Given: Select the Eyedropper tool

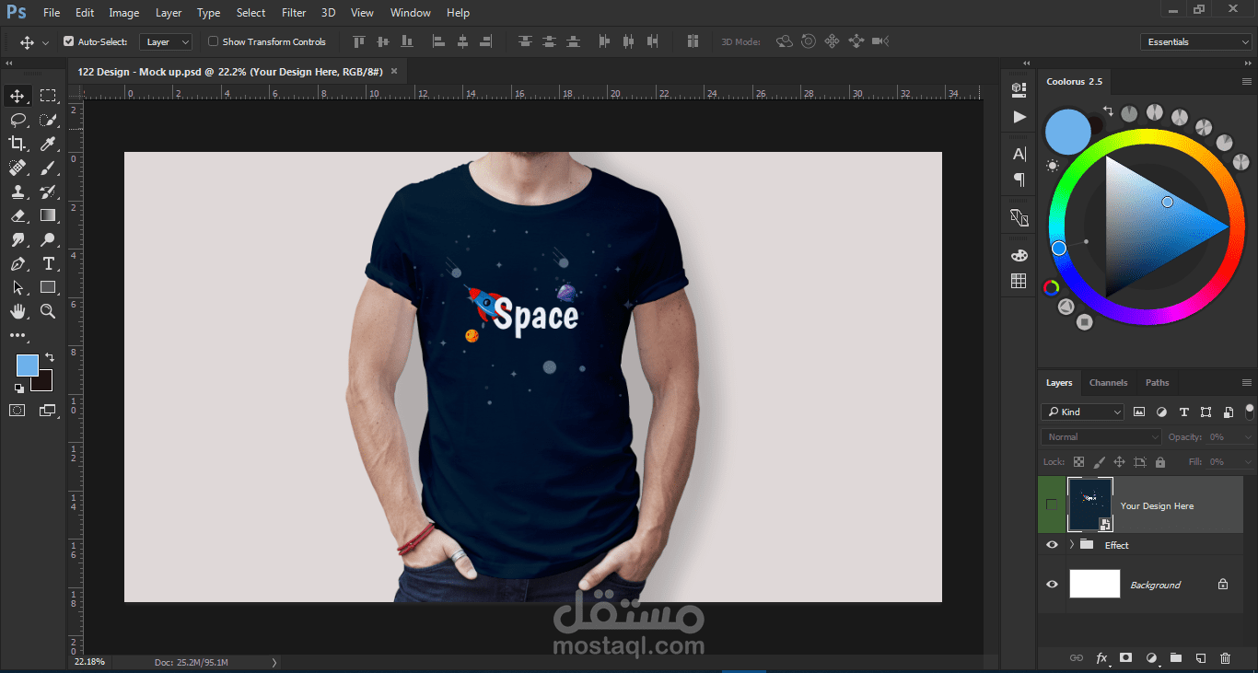Looking at the screenshot, I should click(48, 143).
